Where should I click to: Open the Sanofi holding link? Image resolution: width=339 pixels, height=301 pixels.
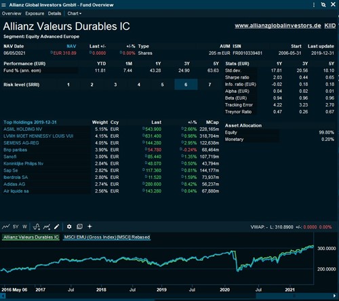click(x=9, y=157)
